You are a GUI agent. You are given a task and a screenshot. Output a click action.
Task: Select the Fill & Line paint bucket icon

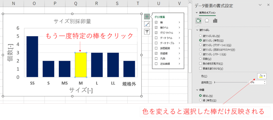198,21
